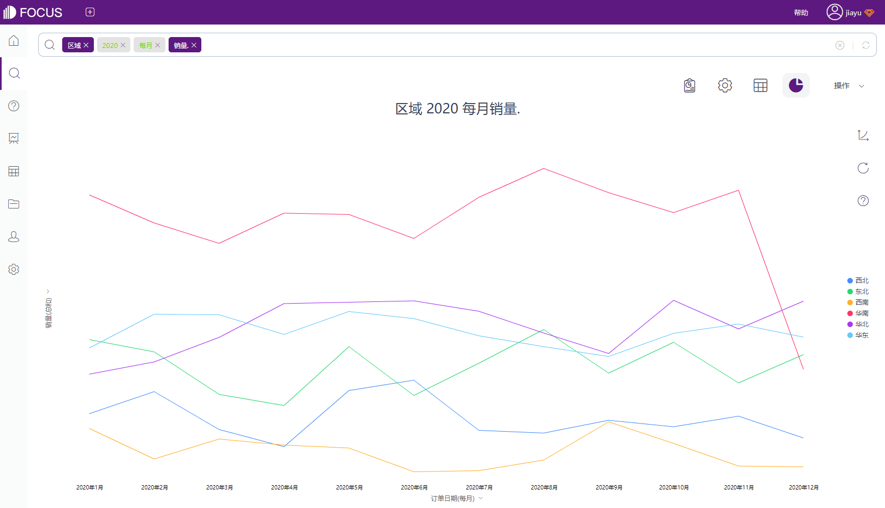
Task: Remove the 每月 search tag
Action: click(157, 45)
